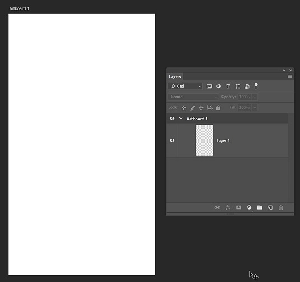Select Layer 1 thumbnail
The height and width of the screenshot is (282, 300).
[204, 140]
